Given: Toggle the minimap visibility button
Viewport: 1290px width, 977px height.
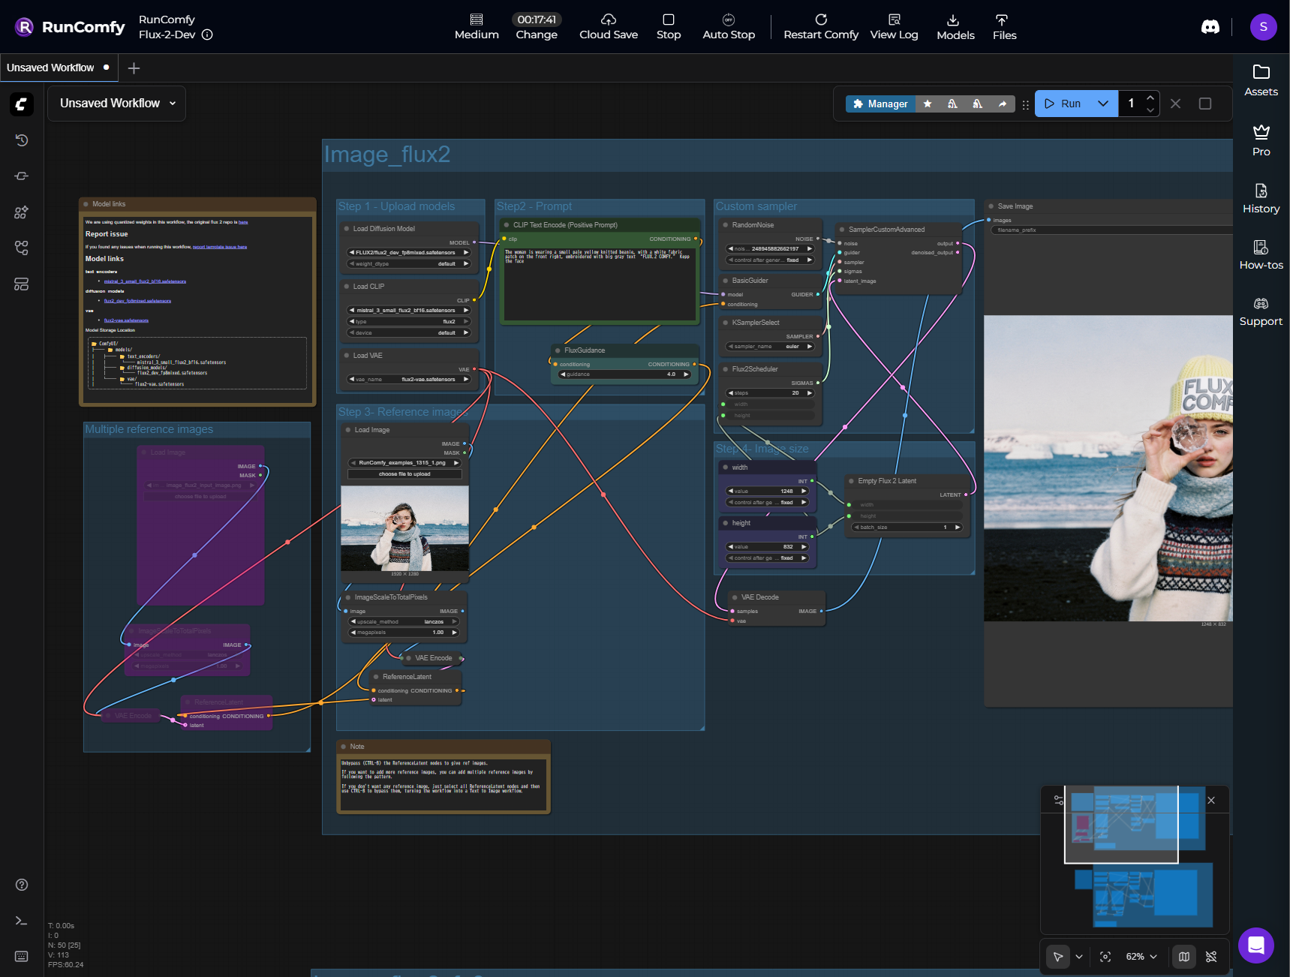Looking at the screenshot, I should (x=1183, y=957).
